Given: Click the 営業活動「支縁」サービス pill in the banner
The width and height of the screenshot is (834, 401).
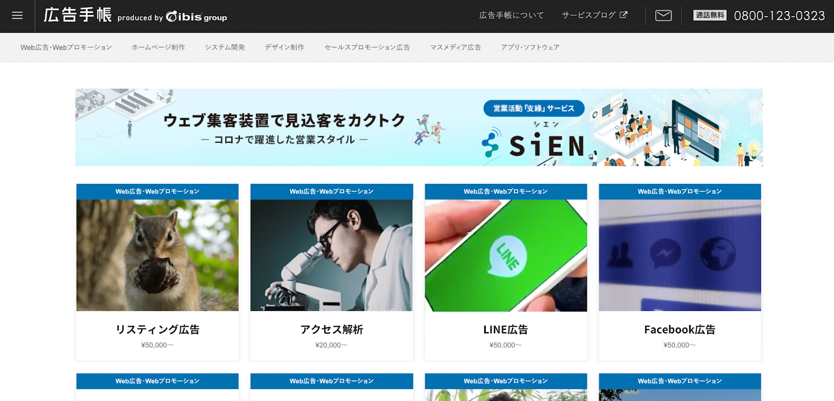Looking at the screenshot, I should point(534,108).
